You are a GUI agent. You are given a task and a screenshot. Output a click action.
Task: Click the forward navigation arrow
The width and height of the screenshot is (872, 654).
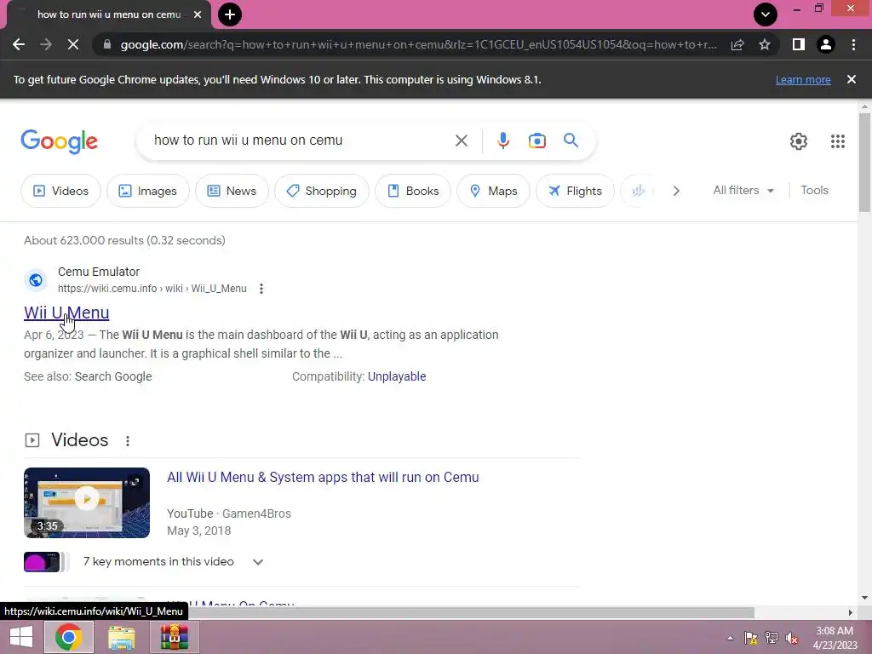[46, 44]
